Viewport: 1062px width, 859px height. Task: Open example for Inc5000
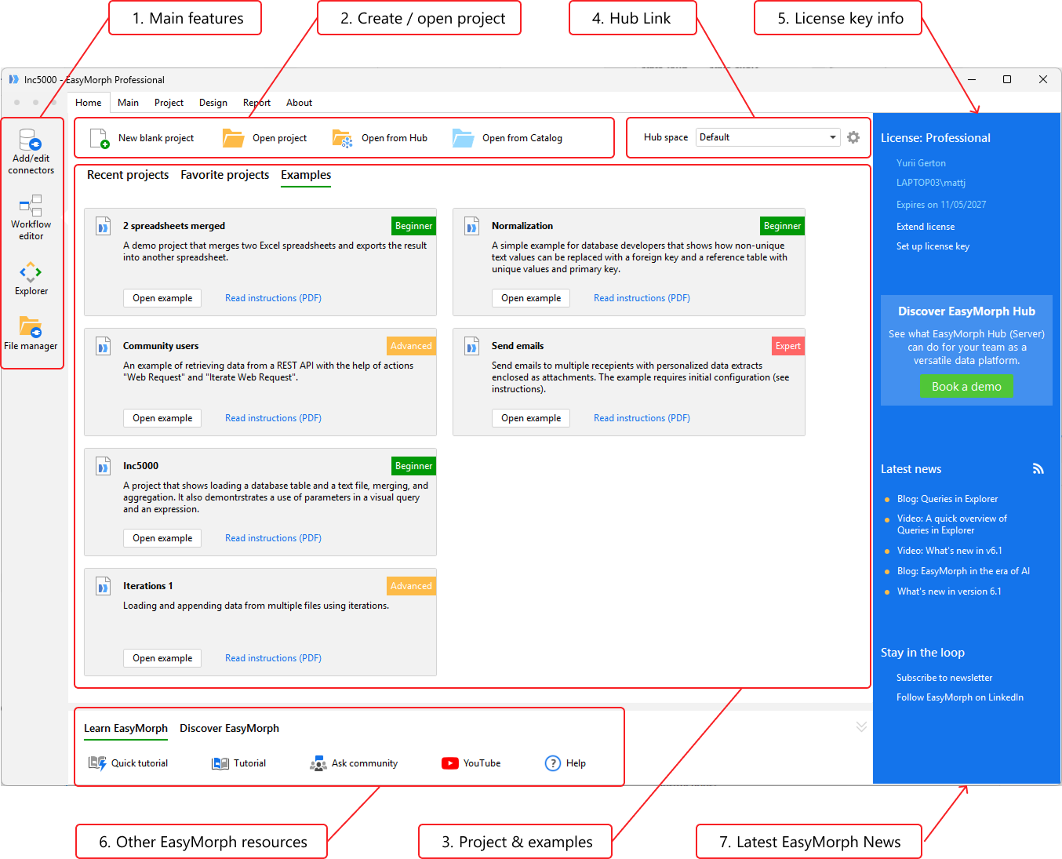(162, 538)
